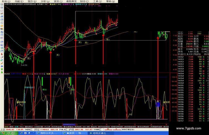
Task: Click the green up arrow icon
Action: 2,69
